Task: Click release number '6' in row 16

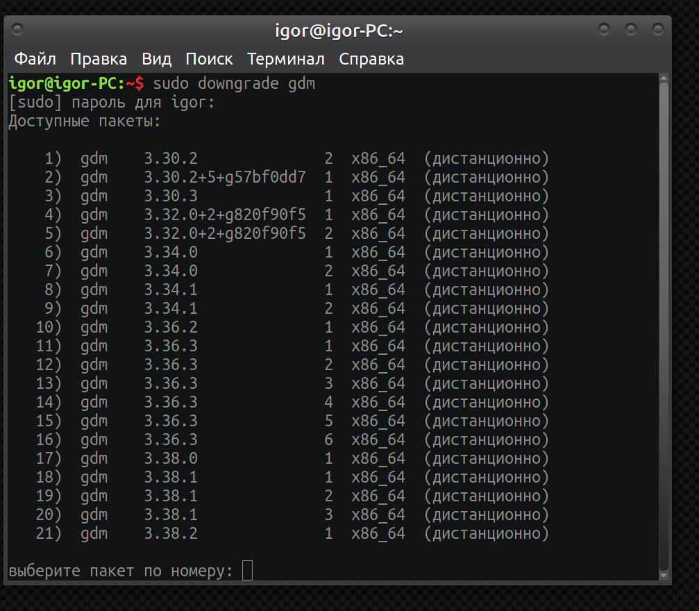Action: point(328,440)
